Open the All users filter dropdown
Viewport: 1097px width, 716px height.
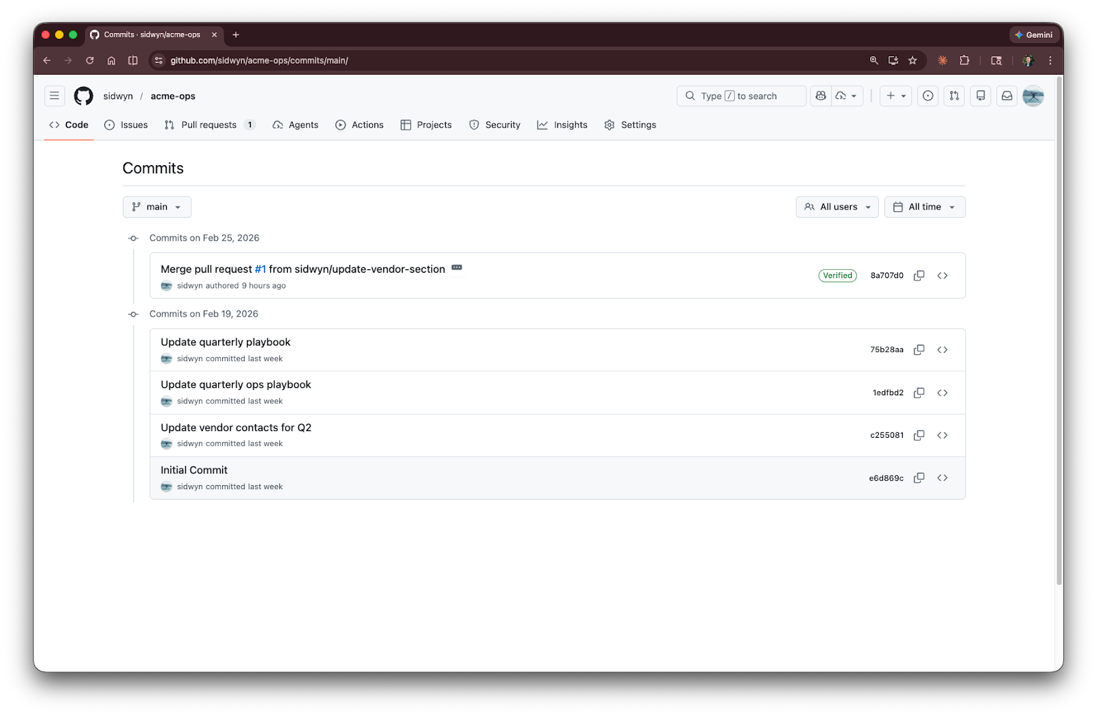(837, 207)
